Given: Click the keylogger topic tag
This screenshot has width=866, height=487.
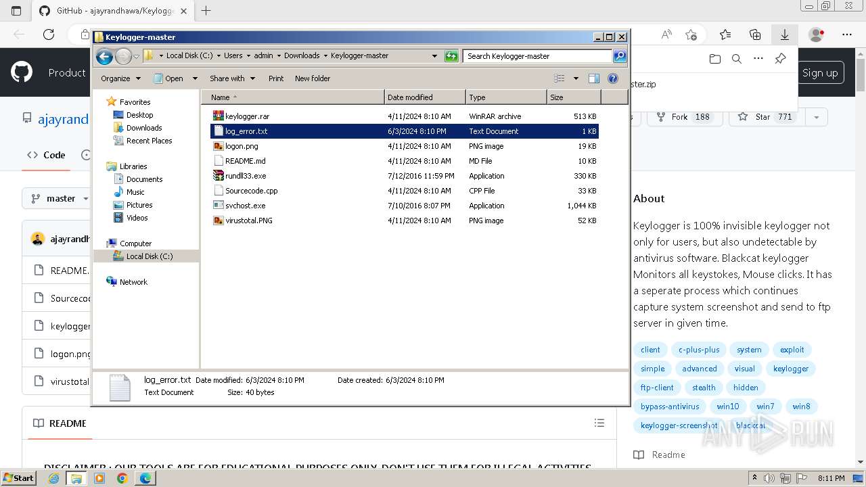Looking at the screenshot, I should point(791,369).
